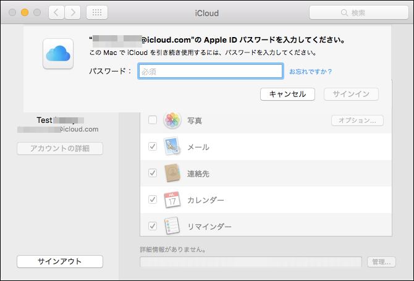414x281 pixels.
Task: Click the サインアウト button
Action: point(60,261)
